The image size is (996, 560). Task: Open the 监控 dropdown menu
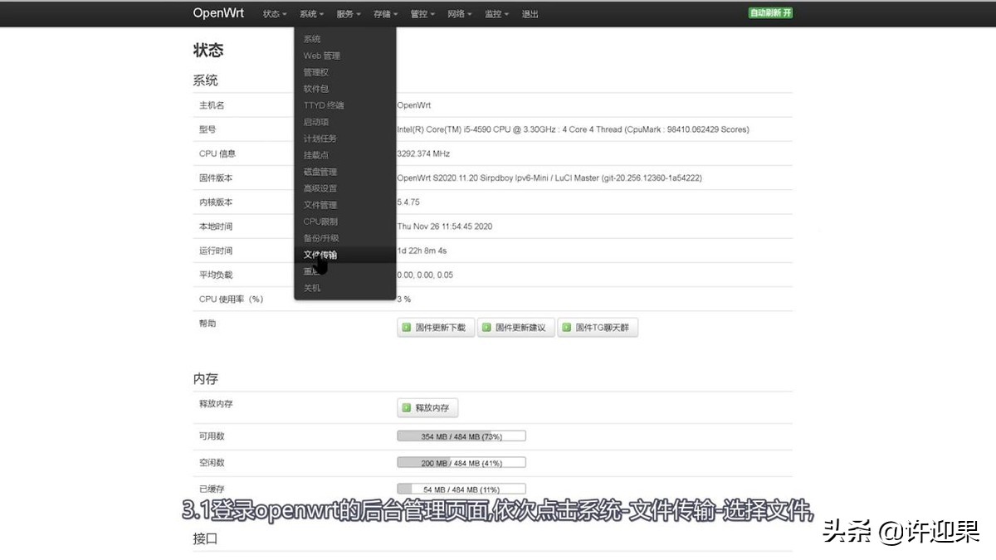[x=496, y=13]
